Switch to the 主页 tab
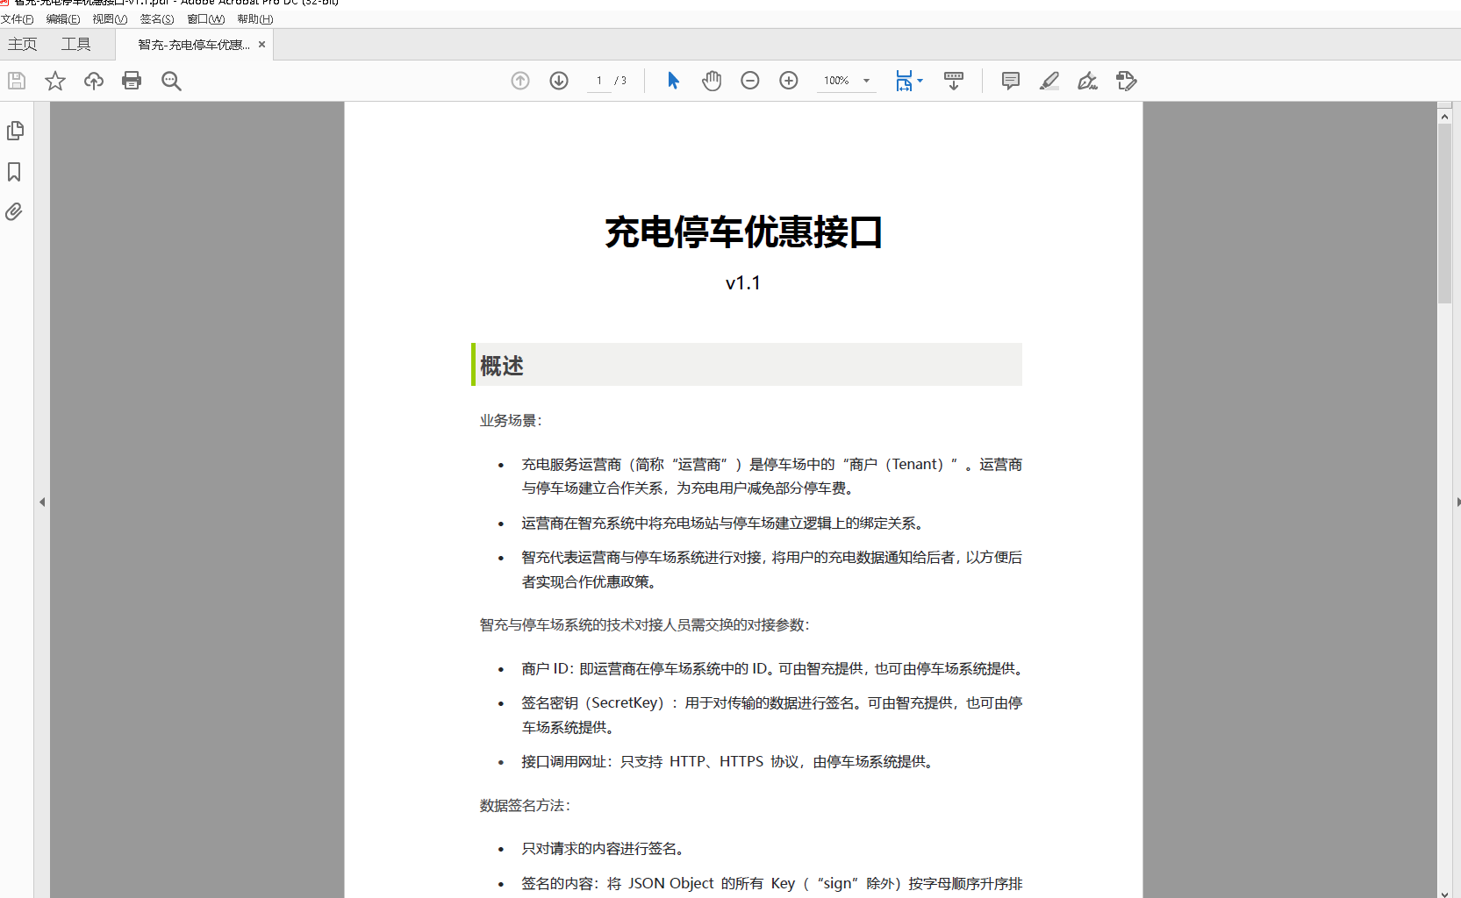Image resolution: width=1461 pixels, height=898 pixels. (23, 44)
